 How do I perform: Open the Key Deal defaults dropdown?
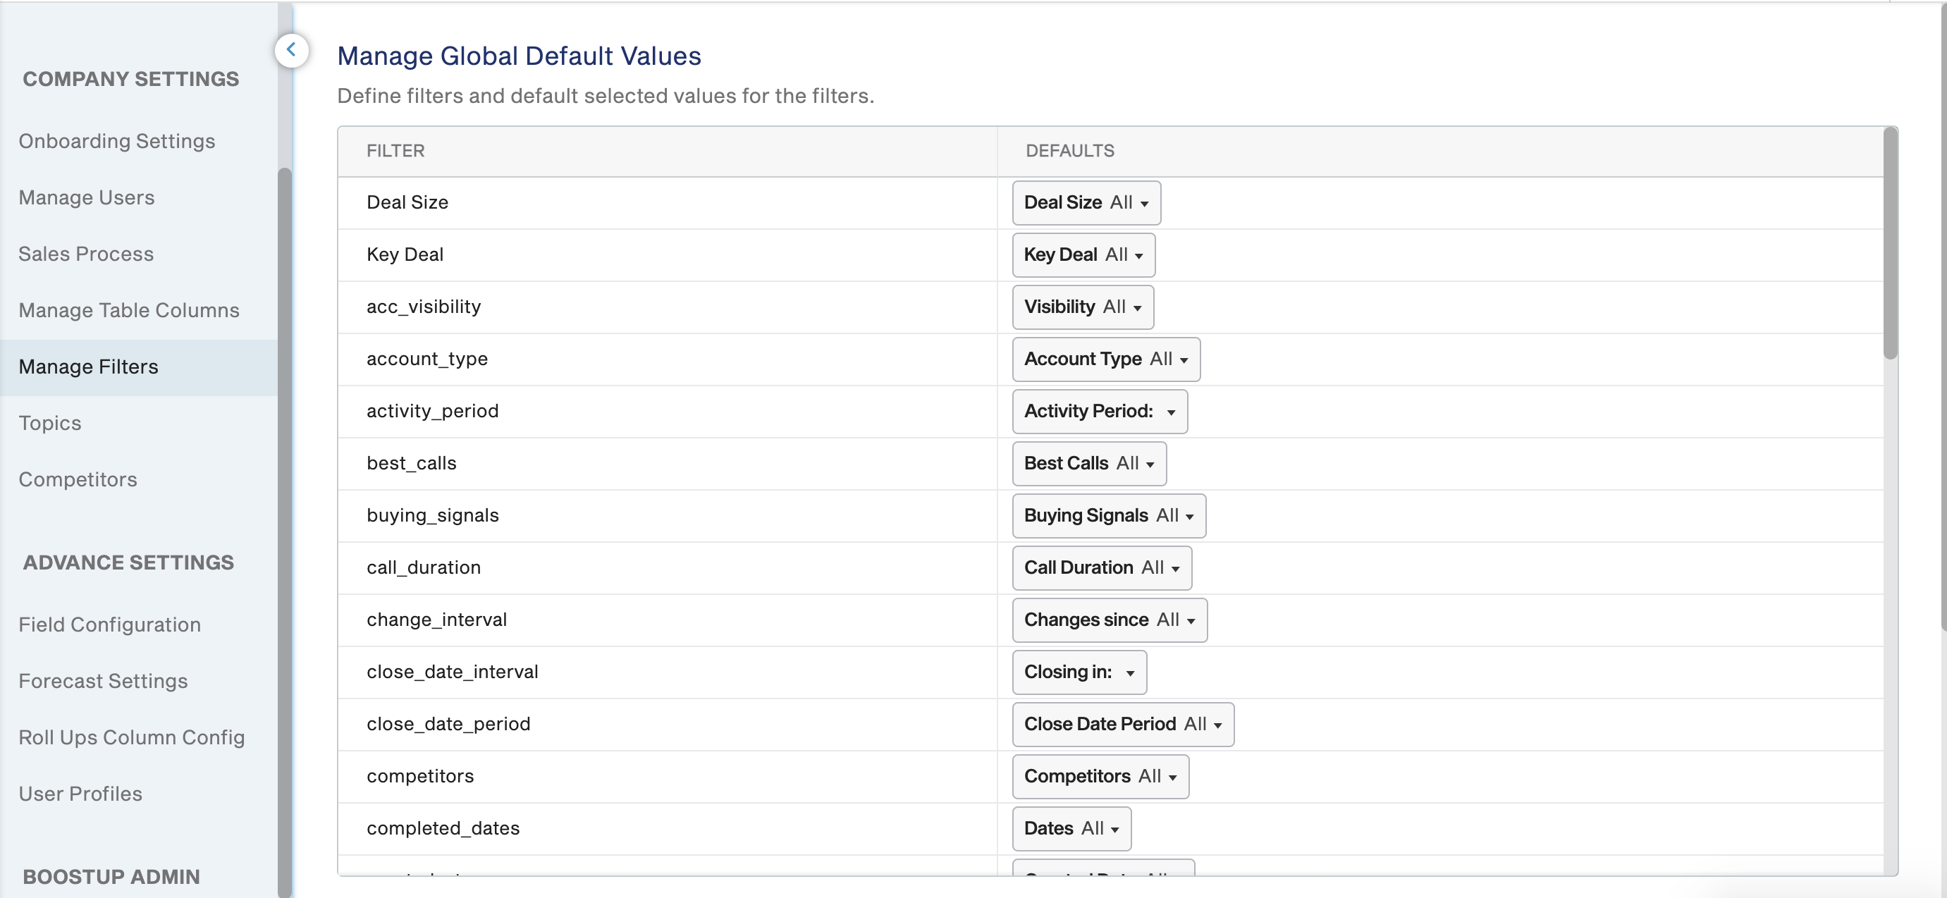point(1083,254)
